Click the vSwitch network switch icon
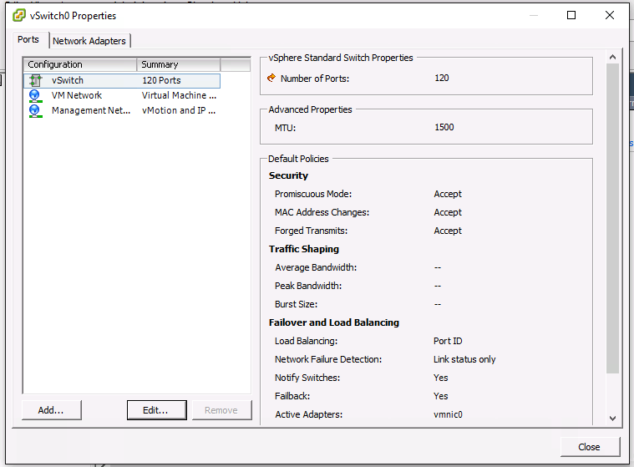The height and width of the screenshot is (467, 634). (x=36, y=80)
